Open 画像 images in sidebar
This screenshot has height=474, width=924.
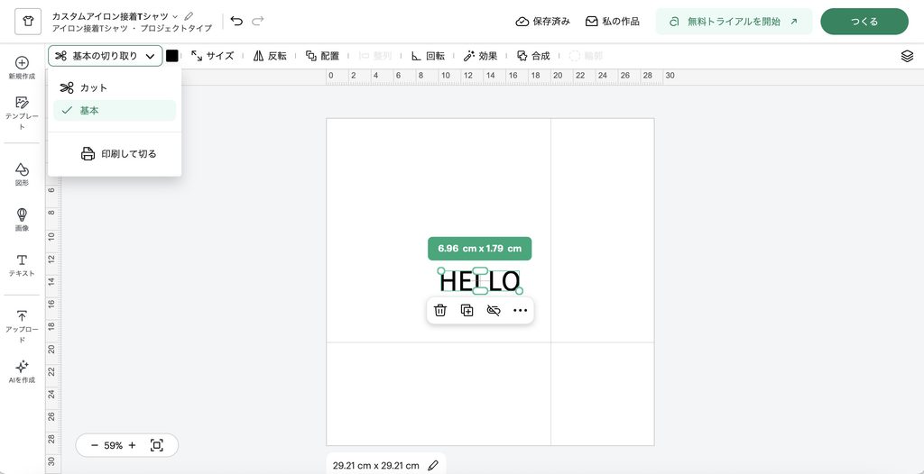click(x=22, y=219)
